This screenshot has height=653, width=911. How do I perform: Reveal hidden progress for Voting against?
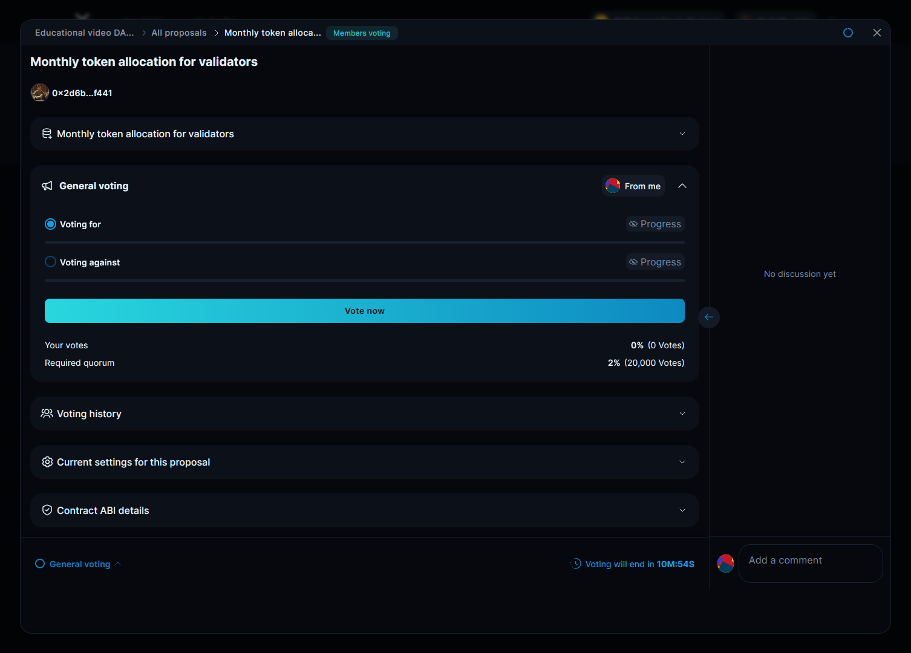pyautogui.click(x=655, y=262)
